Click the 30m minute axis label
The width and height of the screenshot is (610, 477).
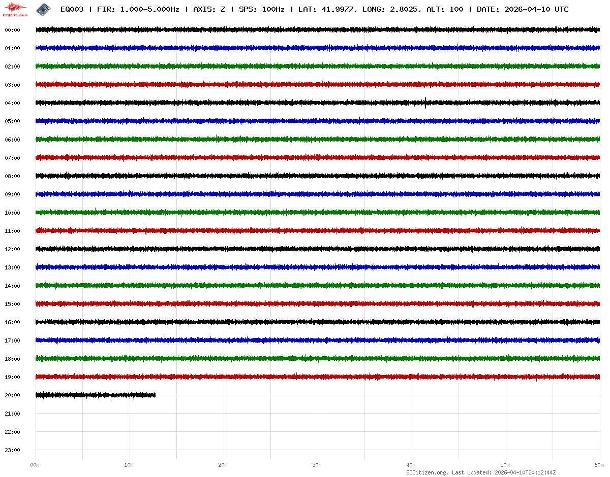tap(317, 465)
